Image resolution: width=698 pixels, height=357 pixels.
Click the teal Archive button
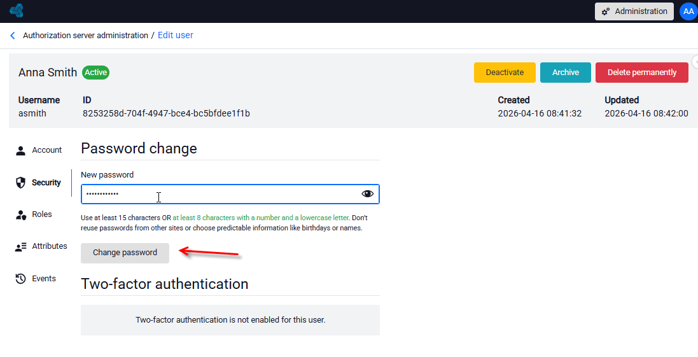[566, 73]
